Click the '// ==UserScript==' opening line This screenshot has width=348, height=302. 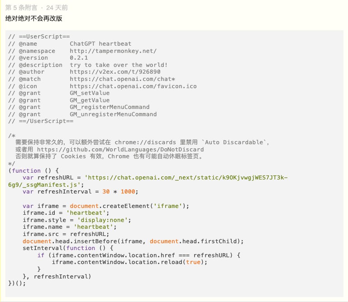39,37
